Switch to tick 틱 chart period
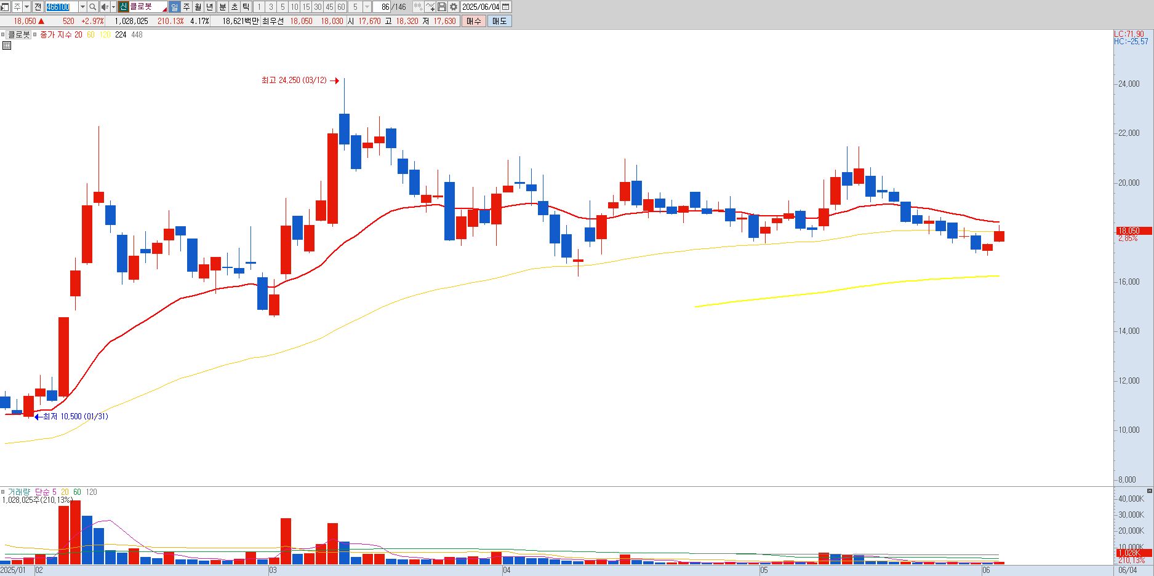 (x=246, y=7)
